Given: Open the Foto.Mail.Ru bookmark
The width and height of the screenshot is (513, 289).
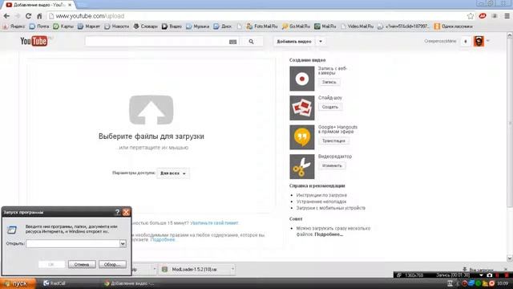Looking at the screenshot, I should pos(262,26).
